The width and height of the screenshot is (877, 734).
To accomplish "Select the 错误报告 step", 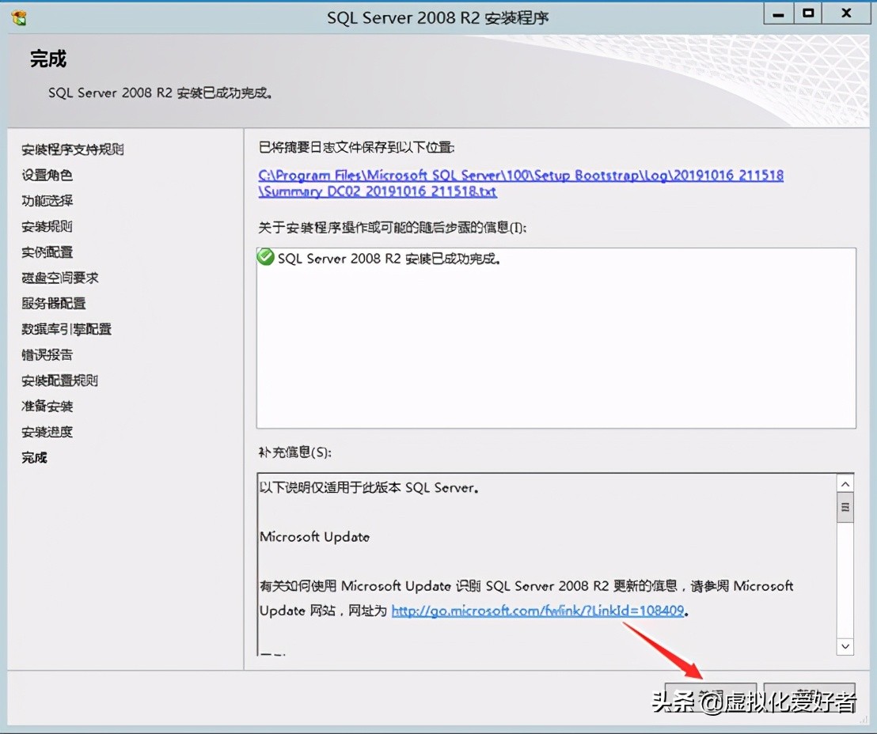I will click(47, 355).
